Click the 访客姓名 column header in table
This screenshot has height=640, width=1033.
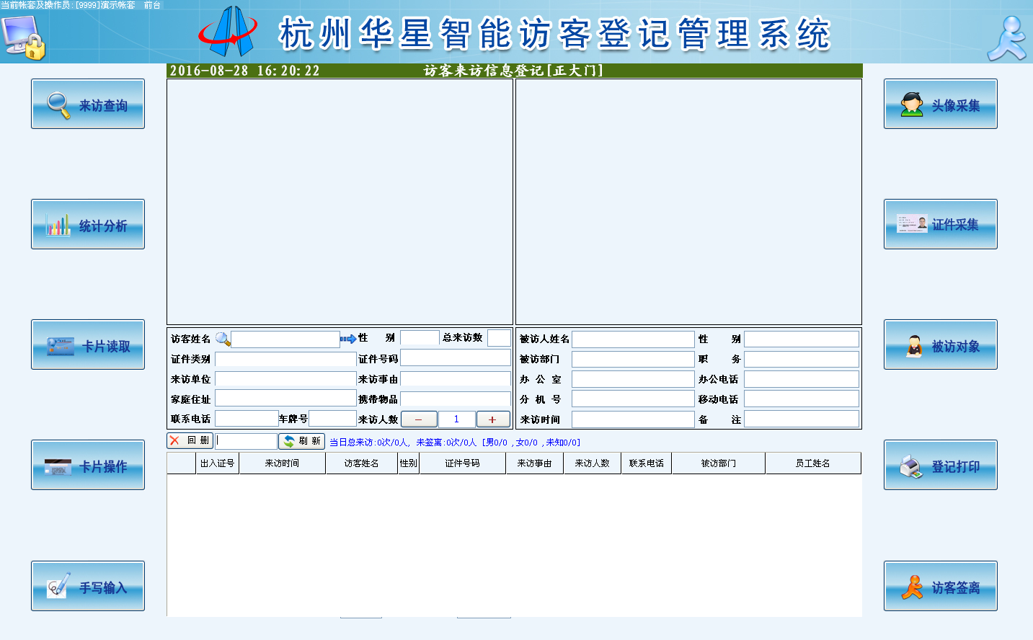pos(361,463)
